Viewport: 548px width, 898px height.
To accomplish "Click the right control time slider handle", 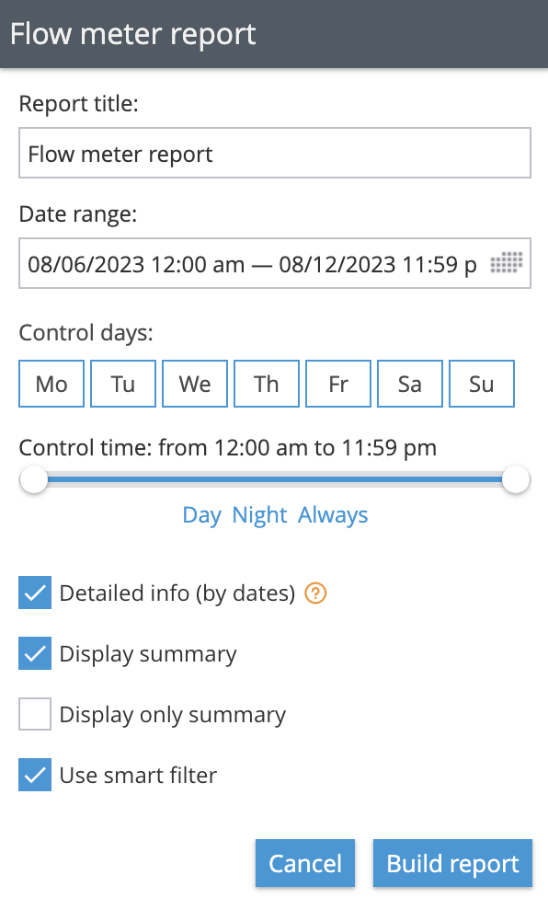I will (516, 480).
